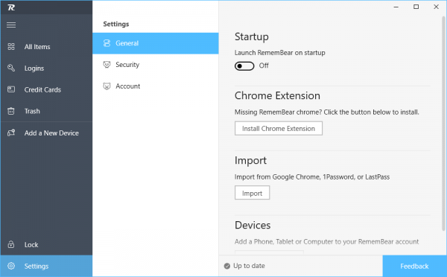Screen dimensions: 447x277
Task: Enable Launch RememBear on startup toggle
Action: tap(244, 66)
